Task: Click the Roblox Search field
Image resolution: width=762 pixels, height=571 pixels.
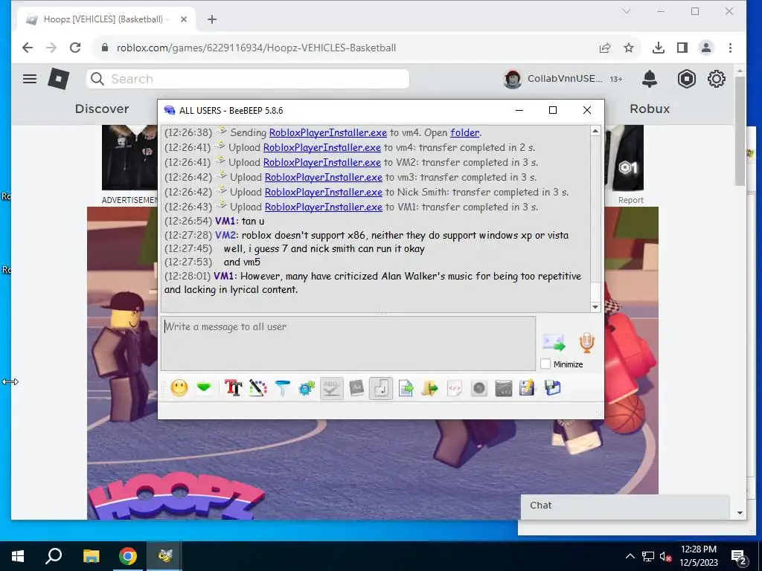Action: (248, 79)
